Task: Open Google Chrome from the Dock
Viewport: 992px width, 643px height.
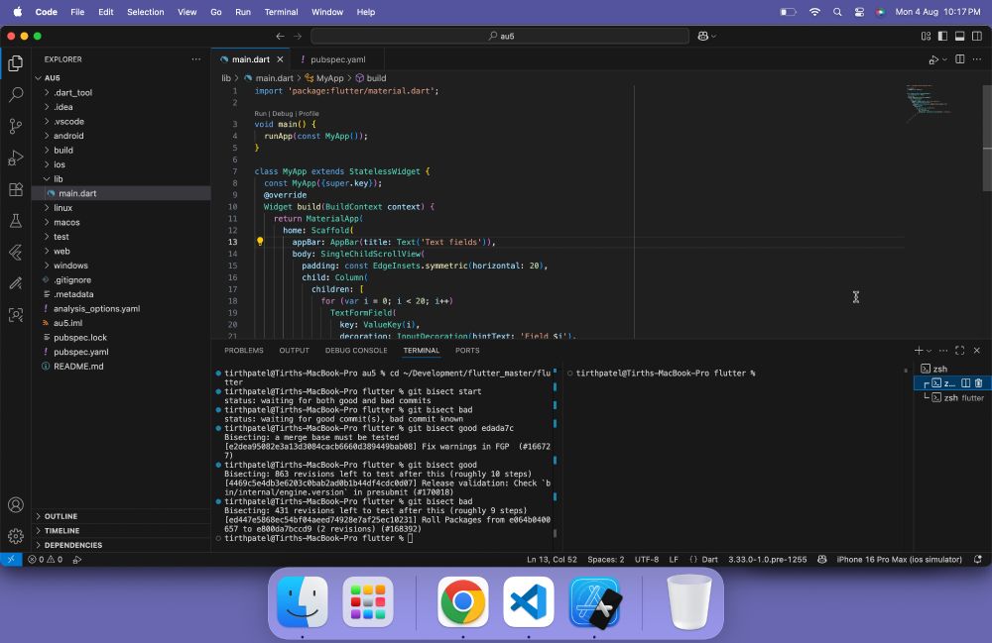Action: click(x=462, y=602)
